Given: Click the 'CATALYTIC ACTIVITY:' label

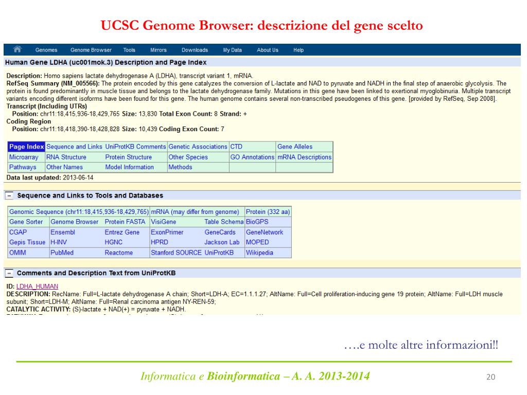Looking at the screenshot, I should [x=38, y=309].
